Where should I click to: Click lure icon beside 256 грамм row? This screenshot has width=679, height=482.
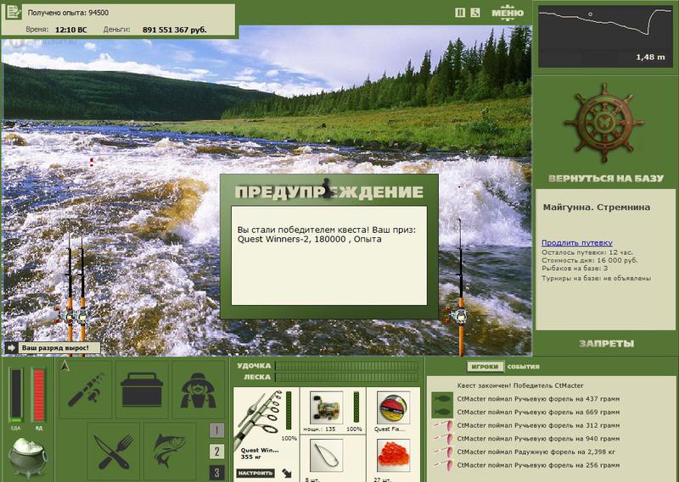pyautogui.click(x=442, y=466)
